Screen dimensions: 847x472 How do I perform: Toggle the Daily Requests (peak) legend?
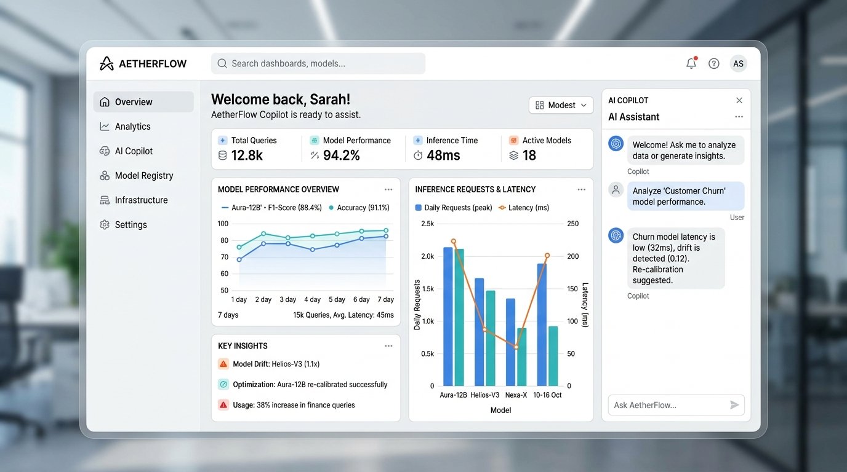click(454, 208)
